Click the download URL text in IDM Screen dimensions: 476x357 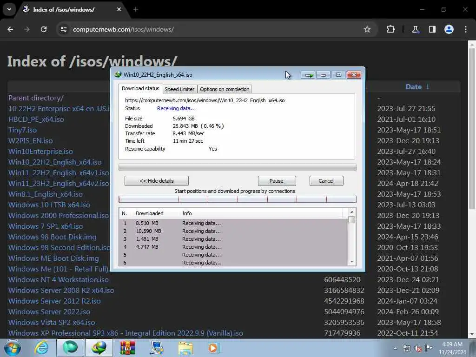pos(205,100)
